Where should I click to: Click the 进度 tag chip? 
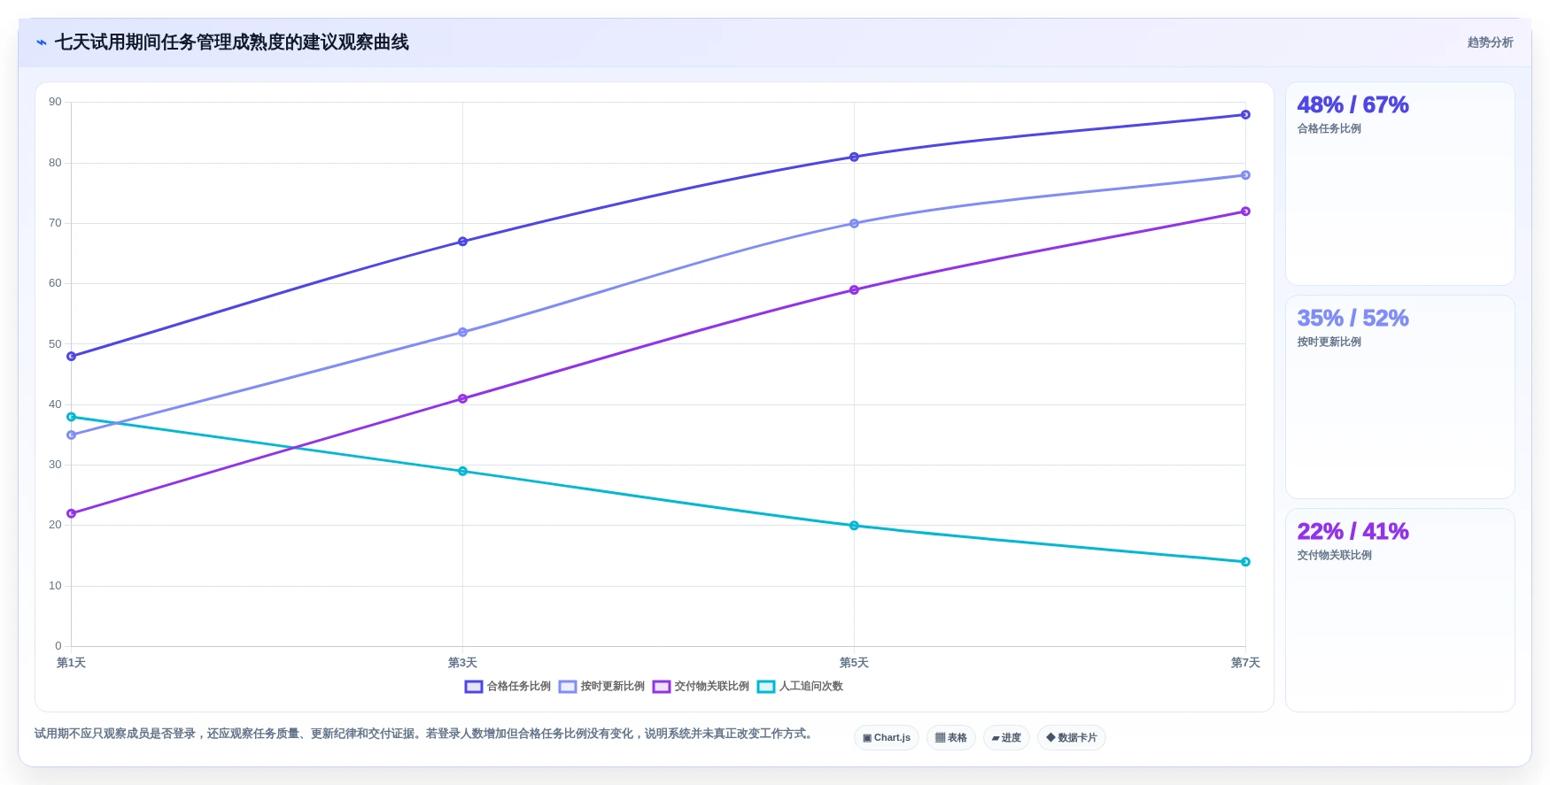click(1006, 738)
